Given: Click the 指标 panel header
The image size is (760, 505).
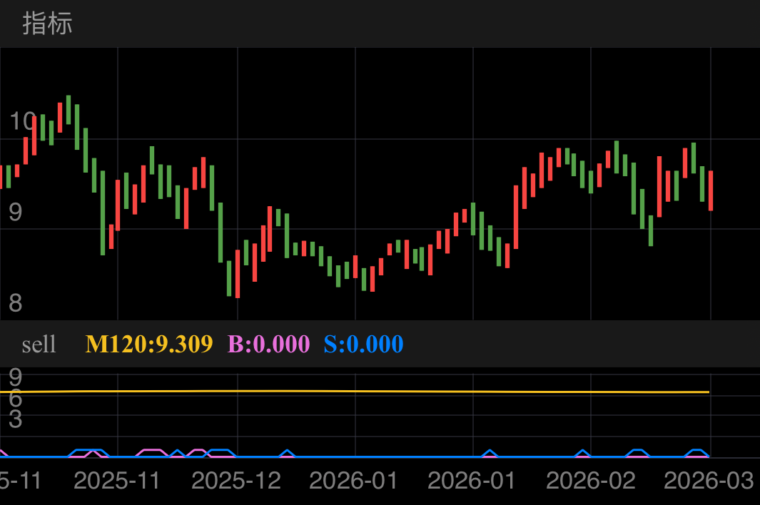Looking at the screenshot, I should point(47,24).
